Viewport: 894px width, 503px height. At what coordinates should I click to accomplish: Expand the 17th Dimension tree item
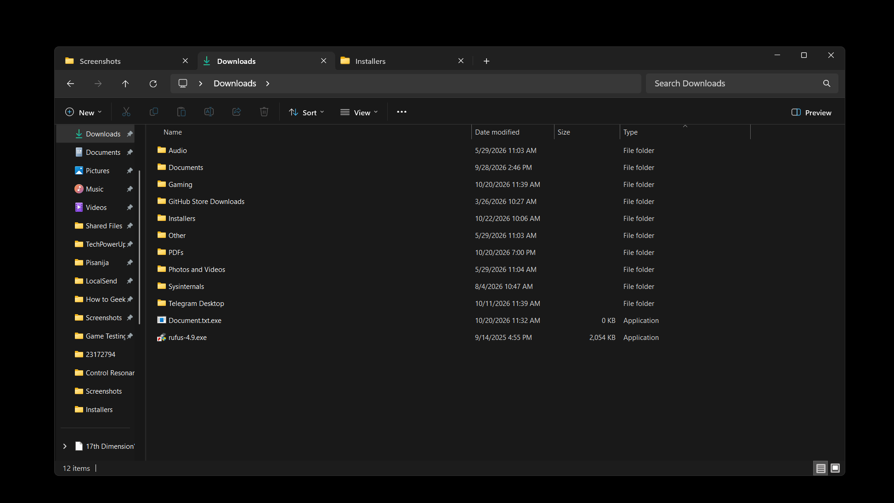coord(65,446)
